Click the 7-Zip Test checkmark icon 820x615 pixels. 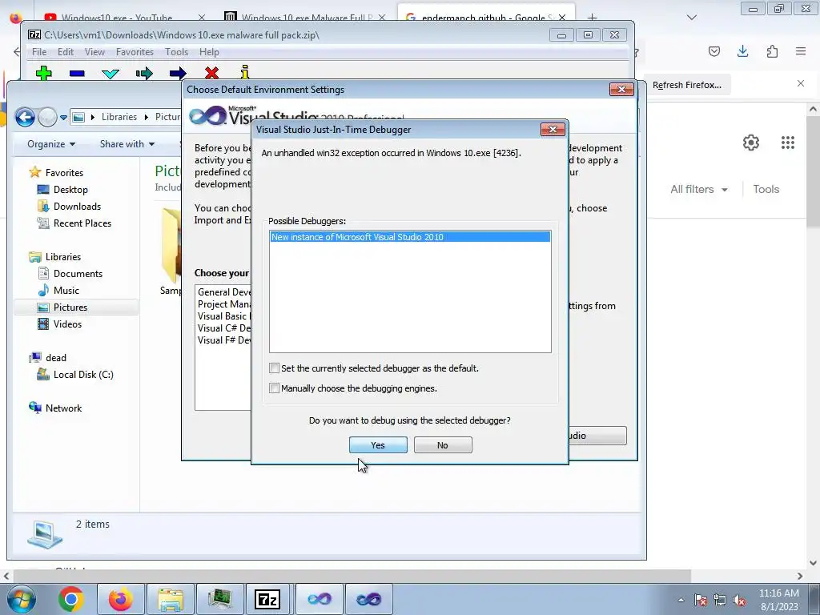(111, 74)
